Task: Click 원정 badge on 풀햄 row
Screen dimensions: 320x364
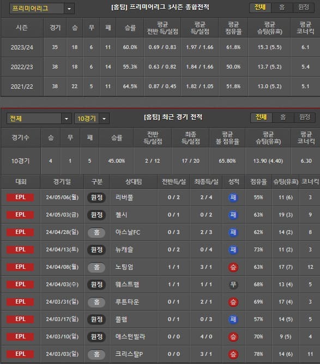Action: 96,319
